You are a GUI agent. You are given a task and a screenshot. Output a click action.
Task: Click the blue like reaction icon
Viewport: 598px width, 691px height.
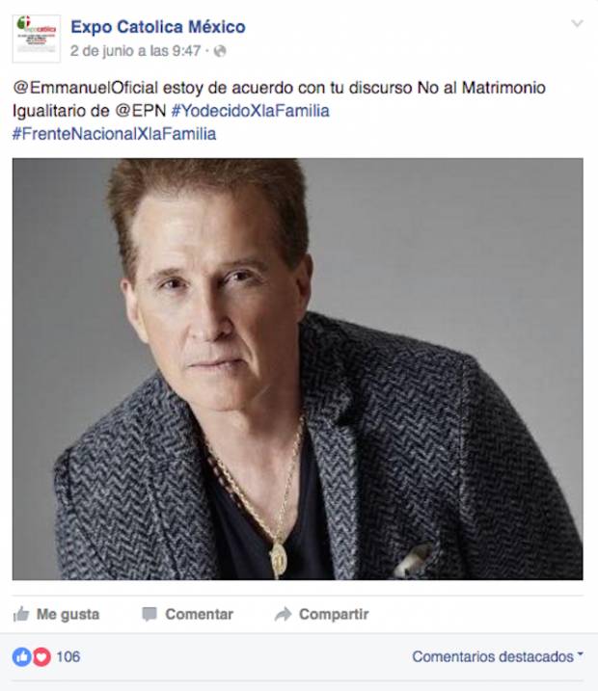point(21,656)
